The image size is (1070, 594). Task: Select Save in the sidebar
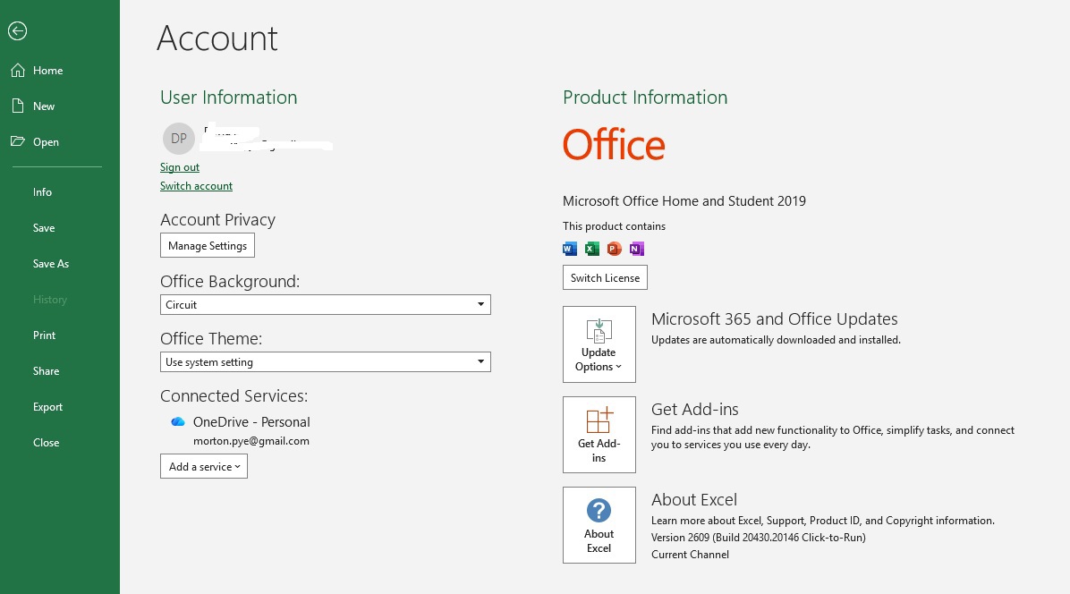(44, 228)
